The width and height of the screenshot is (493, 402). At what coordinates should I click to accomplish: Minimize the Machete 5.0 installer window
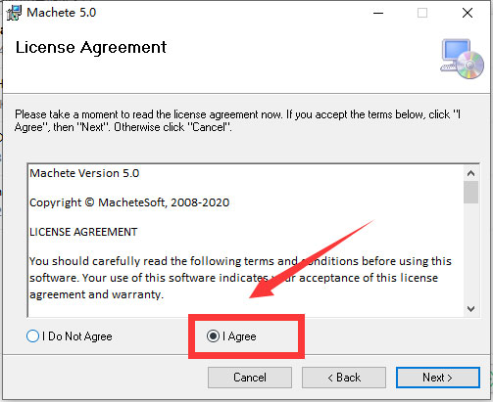point(378,13)
